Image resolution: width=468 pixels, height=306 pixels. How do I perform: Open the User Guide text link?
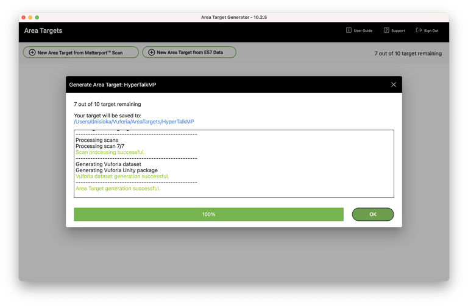[x=363, y=30]
